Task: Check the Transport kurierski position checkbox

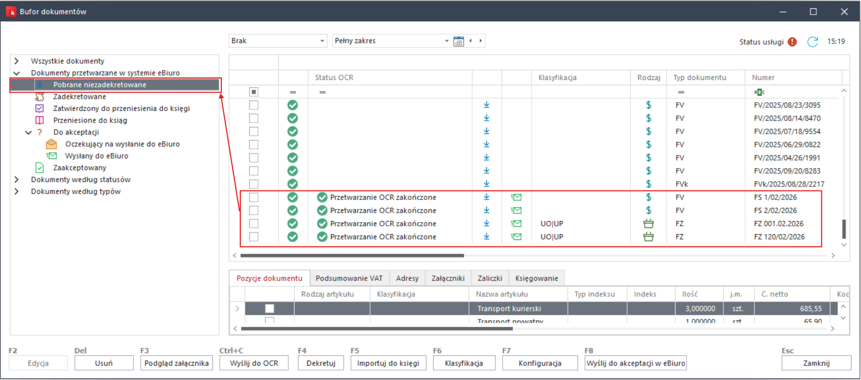Action: click(x=269, y=308)
